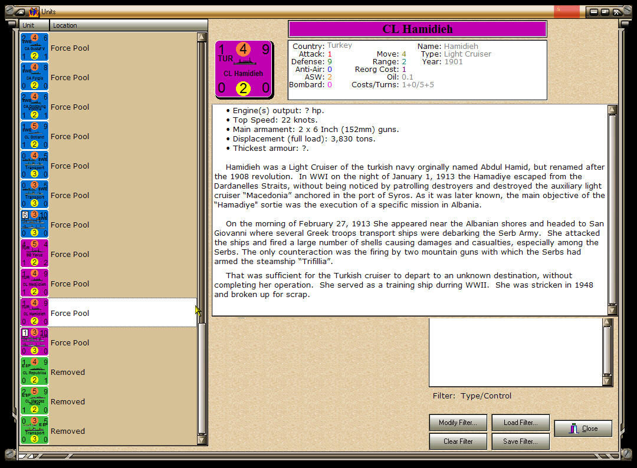The image size is (637, 468).
Task: Click the 'Removed' location beside Spanish Transport
Action: coord(68,431)
